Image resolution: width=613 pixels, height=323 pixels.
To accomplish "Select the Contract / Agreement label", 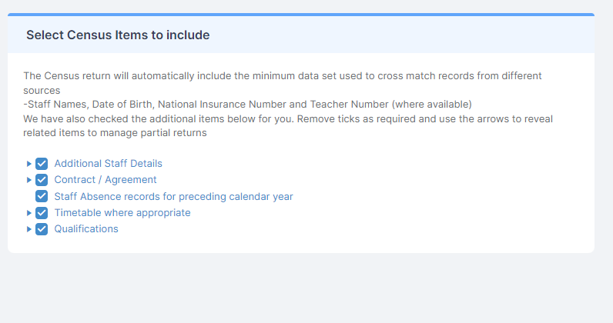I will tap(106, 180).
